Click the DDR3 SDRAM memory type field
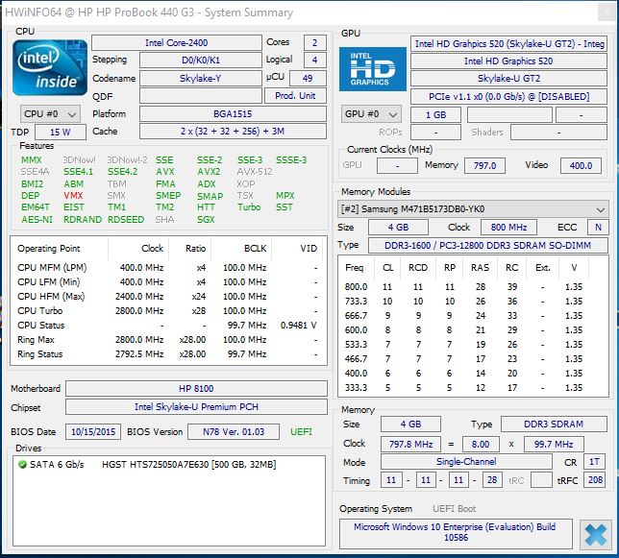This screenshot has width=619, height=558. (554, 424)
